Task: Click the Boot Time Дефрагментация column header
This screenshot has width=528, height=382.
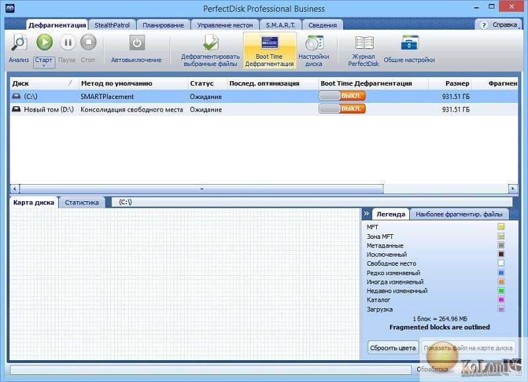Action: (x=373, y=84)
